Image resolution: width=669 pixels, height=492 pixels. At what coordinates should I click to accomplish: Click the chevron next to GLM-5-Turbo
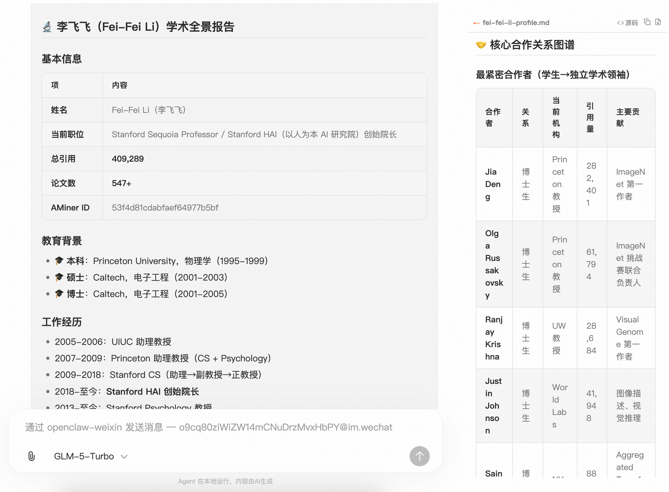click(x=124, y=456)
